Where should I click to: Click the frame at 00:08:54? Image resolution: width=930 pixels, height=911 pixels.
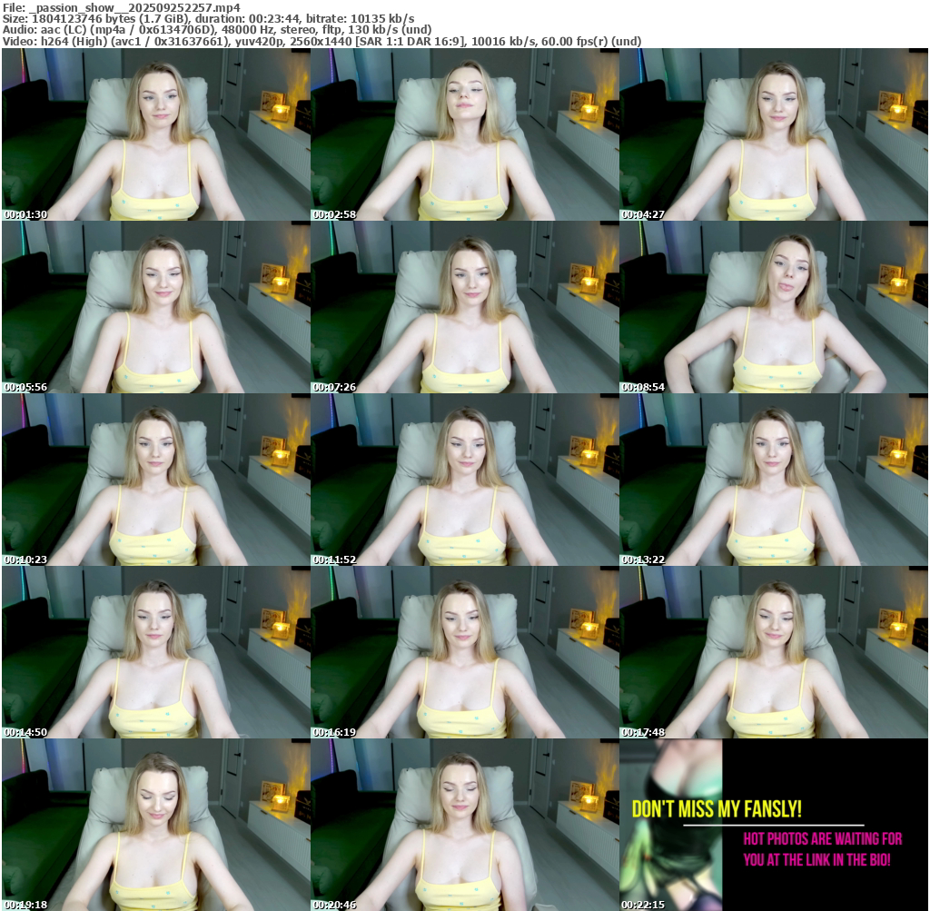(774, 307)
